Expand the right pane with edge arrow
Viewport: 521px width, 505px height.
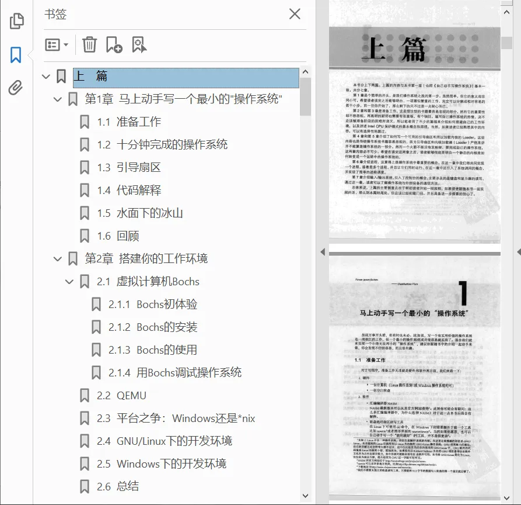pos(519,252)
